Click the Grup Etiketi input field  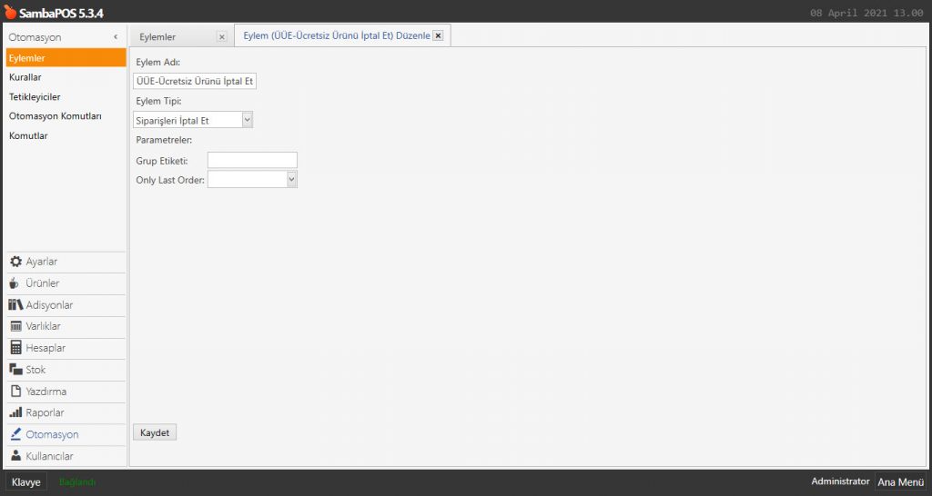click(252, 161)
